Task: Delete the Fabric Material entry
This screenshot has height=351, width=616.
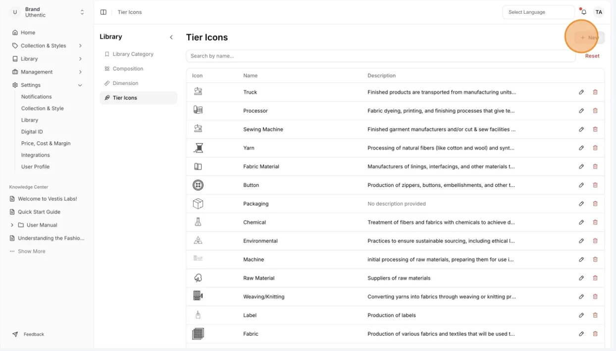Action: point(595,167)
